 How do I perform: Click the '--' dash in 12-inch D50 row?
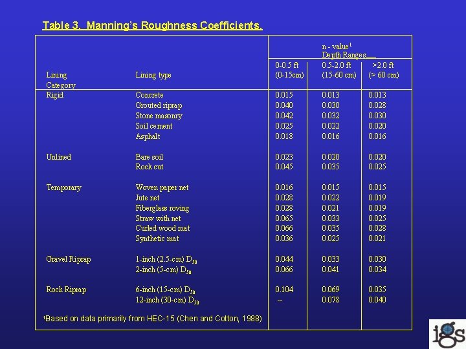pos(280,301)
